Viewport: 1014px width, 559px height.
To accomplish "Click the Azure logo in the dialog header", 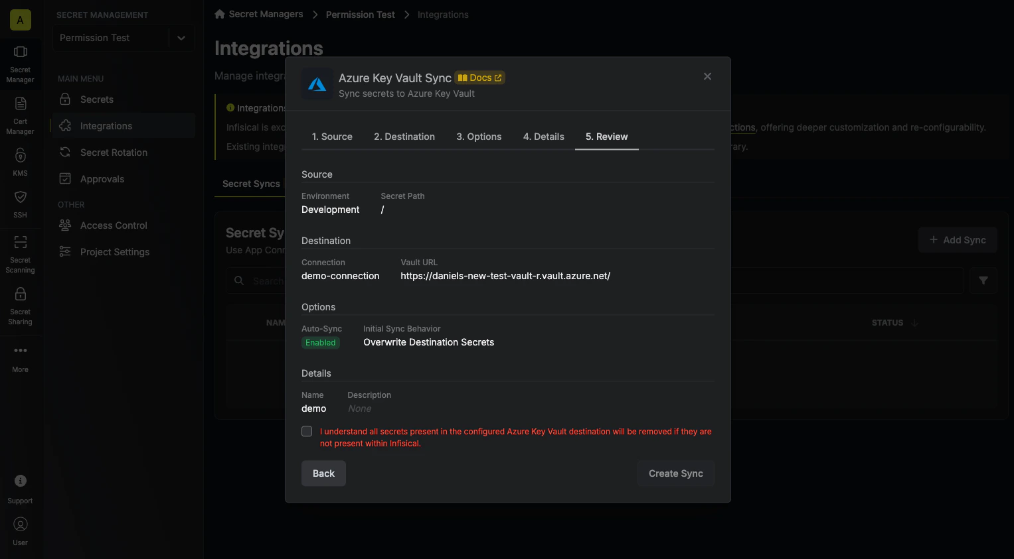I will tap(317, 84).
